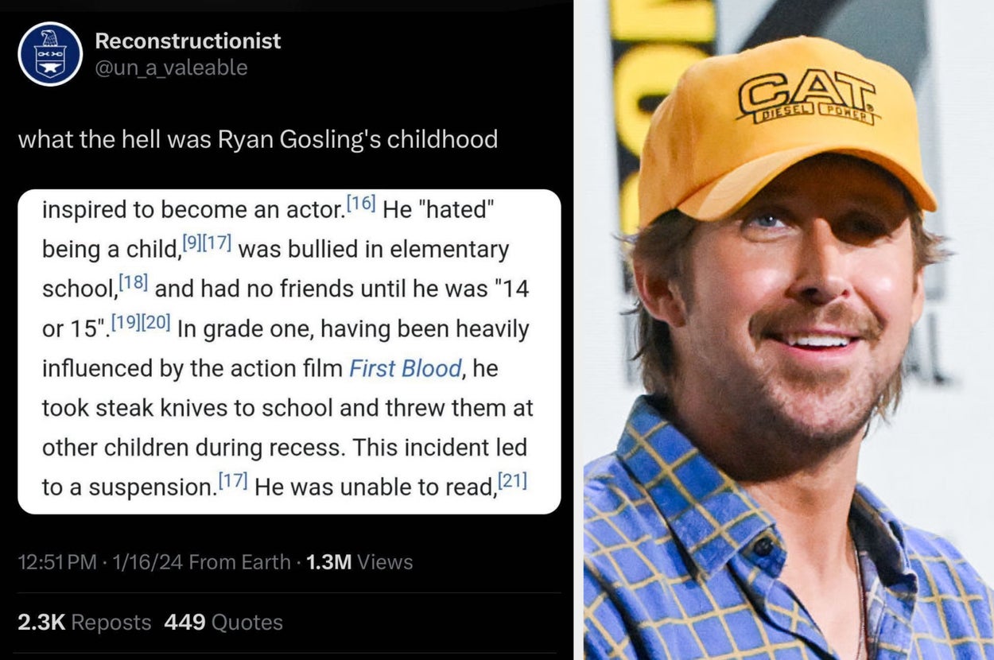
Task: Follow the First Blood film link
Action: click(405, 369)
